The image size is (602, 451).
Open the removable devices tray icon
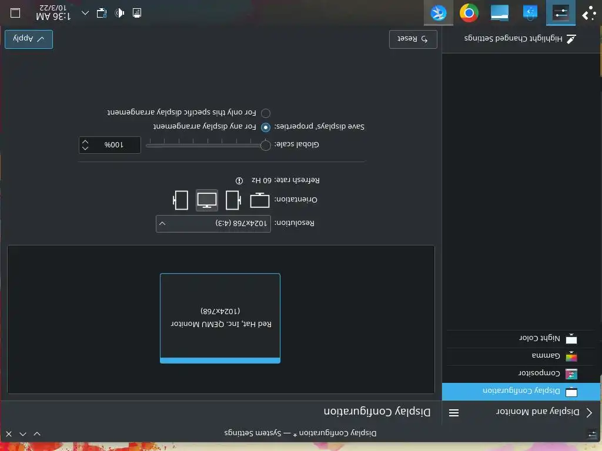(102, 13)
